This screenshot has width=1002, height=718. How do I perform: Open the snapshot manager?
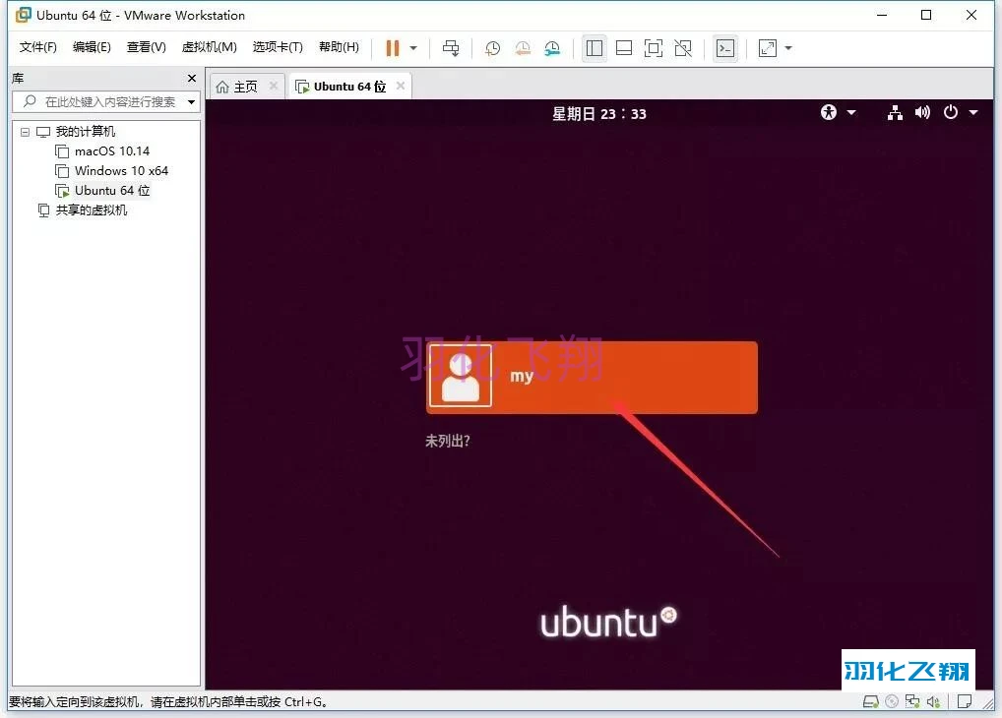tap(552, 48)
